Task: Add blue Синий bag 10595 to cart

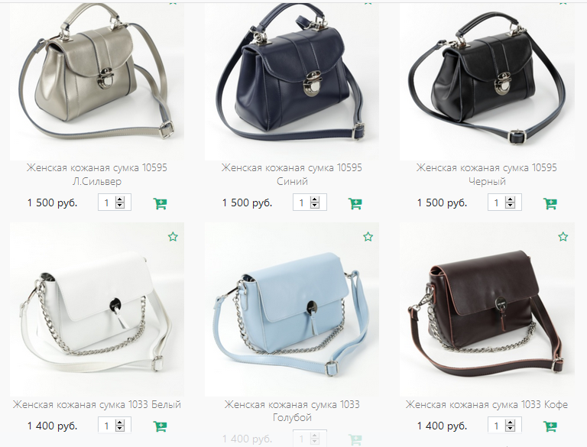Action: [355, 204]
